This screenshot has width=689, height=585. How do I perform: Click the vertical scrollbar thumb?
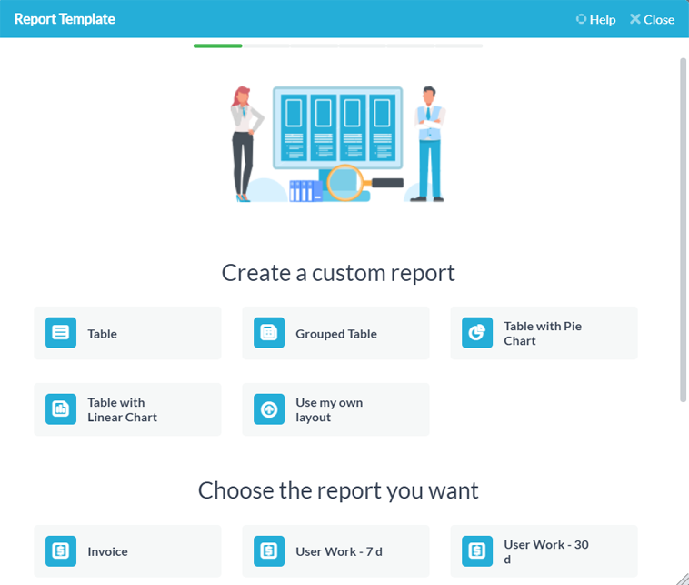[x=683, y=227]
